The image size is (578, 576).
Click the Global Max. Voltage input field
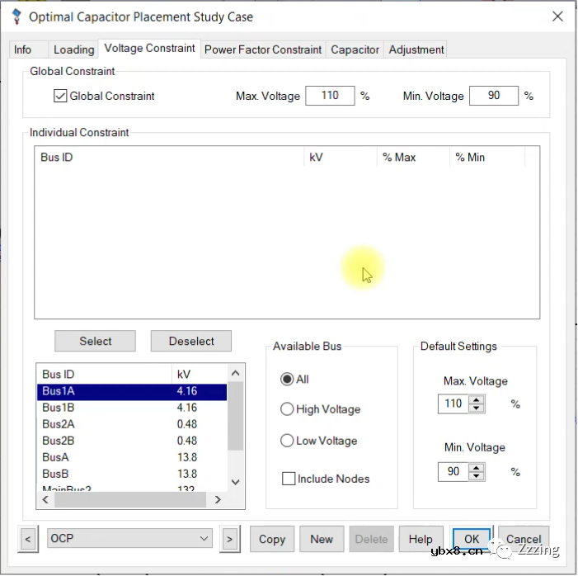click(330, 96)
